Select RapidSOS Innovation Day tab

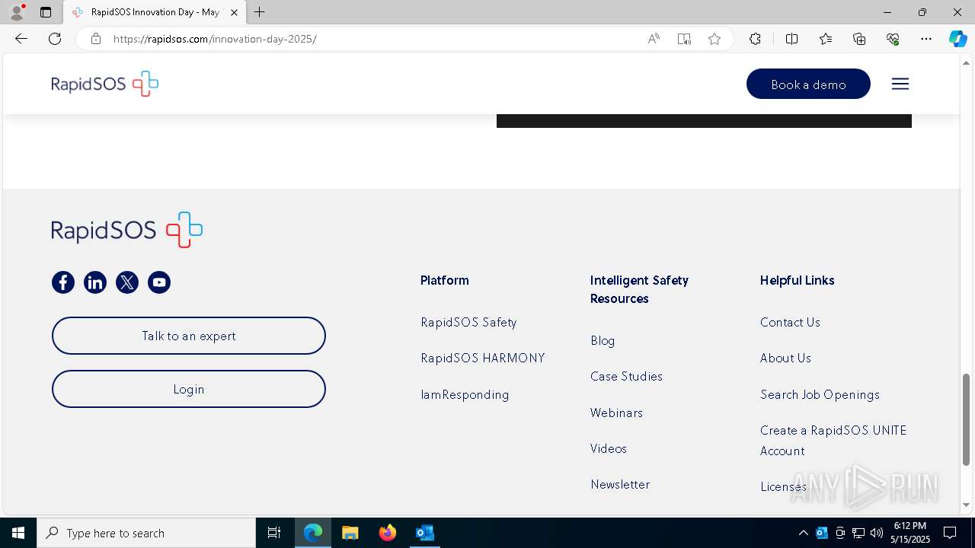(155, 12)
